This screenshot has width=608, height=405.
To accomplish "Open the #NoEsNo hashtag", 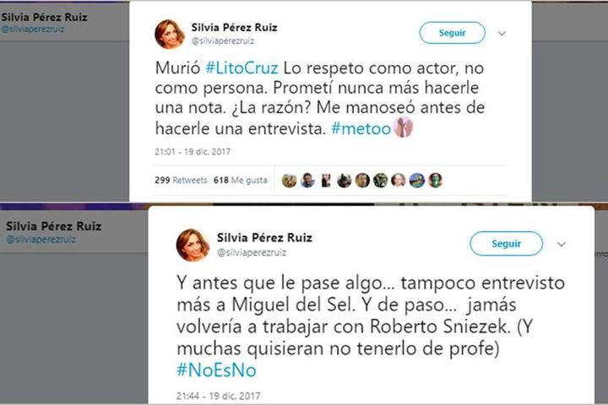I will point(216,370).
